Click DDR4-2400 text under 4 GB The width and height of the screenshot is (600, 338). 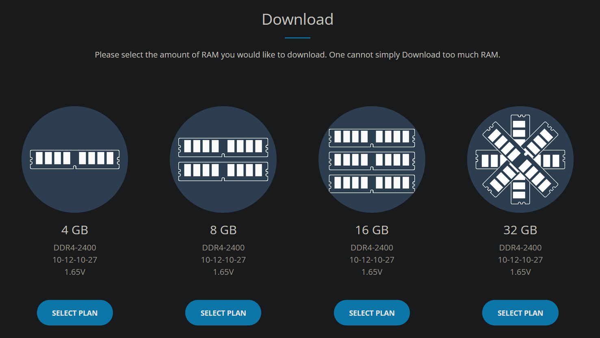tap(75, 248)
